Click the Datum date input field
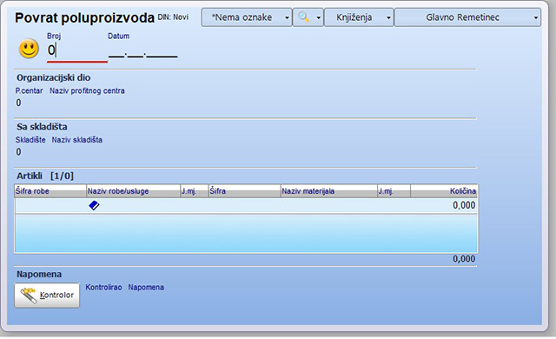Image resolution: width=556 pixels, height=339 pixels. [x=142, y=52]
